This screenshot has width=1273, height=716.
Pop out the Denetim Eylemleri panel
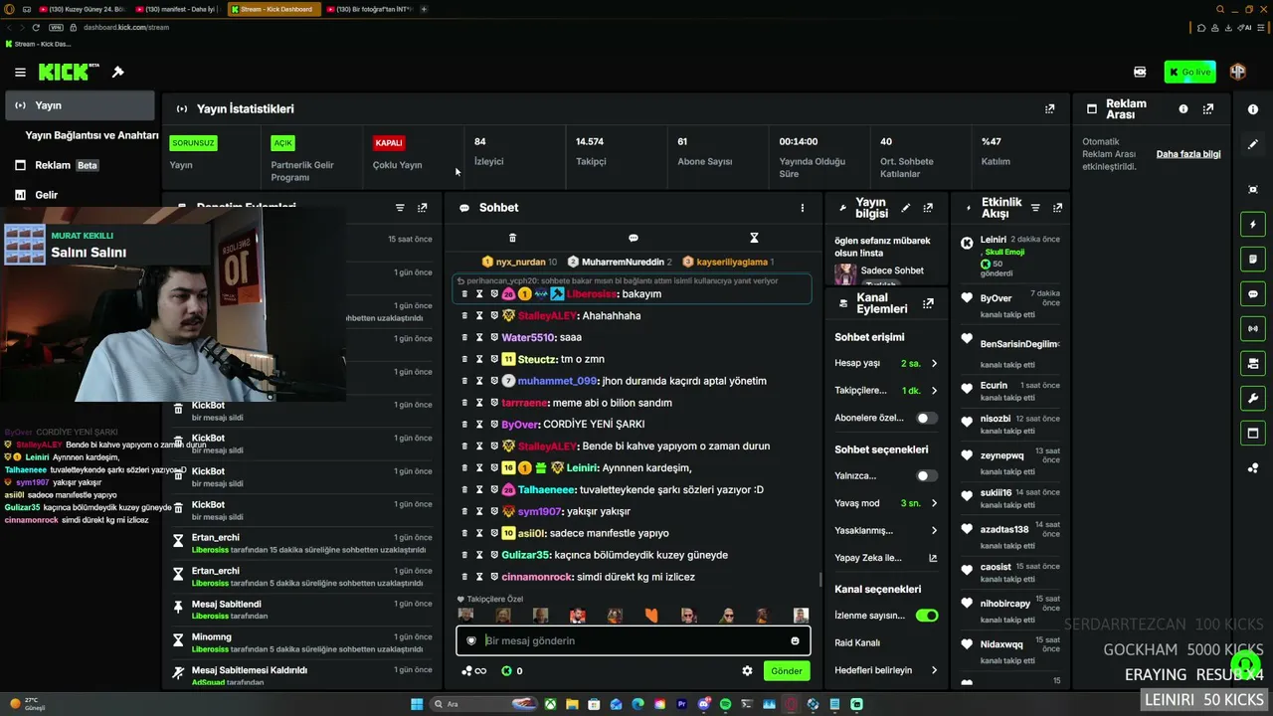pos(423,208)
